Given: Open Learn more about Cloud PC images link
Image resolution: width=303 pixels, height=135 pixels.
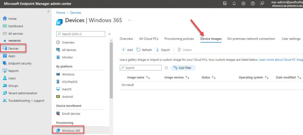Looking at the screenshot, I should click(281, 60).
